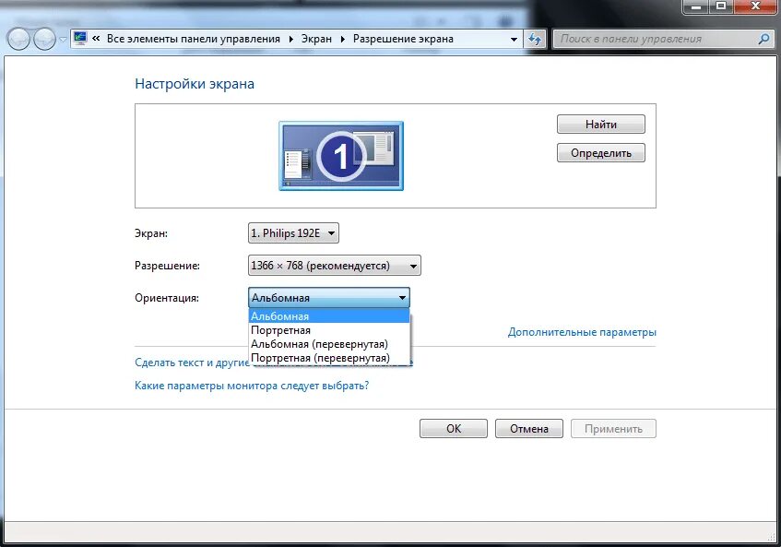Image resolution: width=781 pixels, height=547 pixels.
Task: Click the magnifier search icon
Action: 763,39
